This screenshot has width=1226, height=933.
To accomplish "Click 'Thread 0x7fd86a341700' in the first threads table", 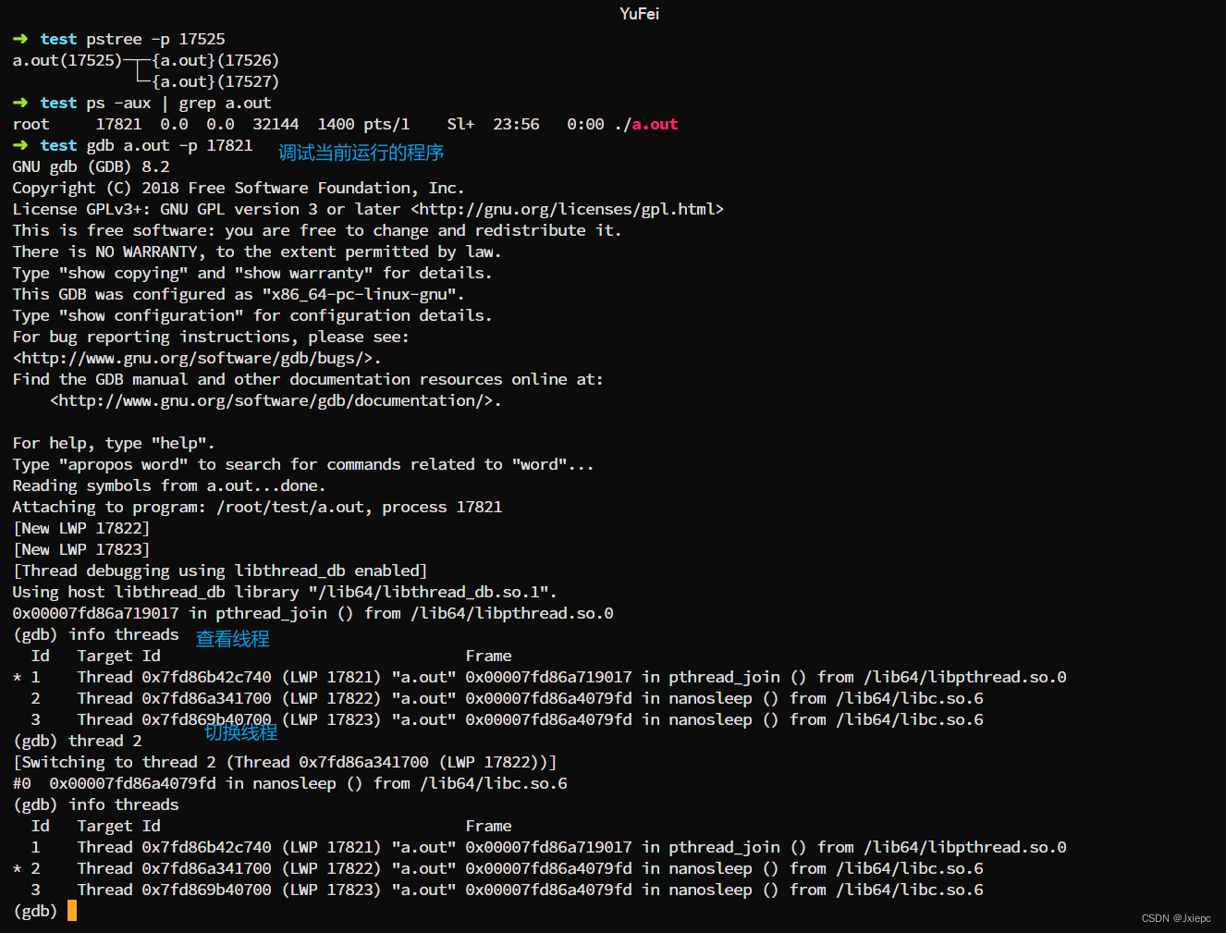I will coord(174,698).
